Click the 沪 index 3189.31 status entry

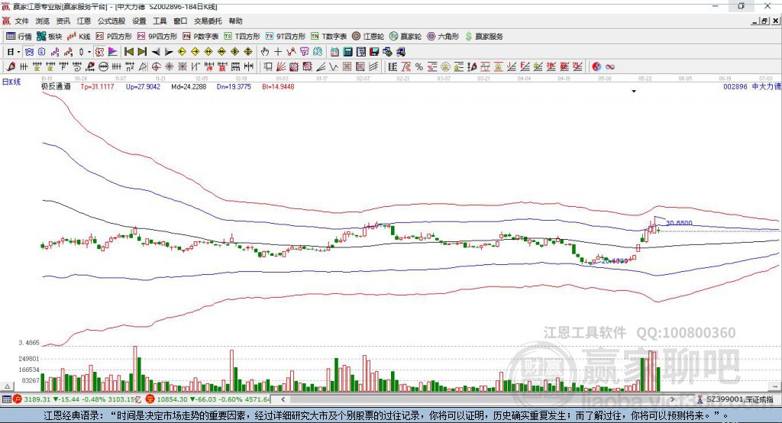click(x=77, y=399)
